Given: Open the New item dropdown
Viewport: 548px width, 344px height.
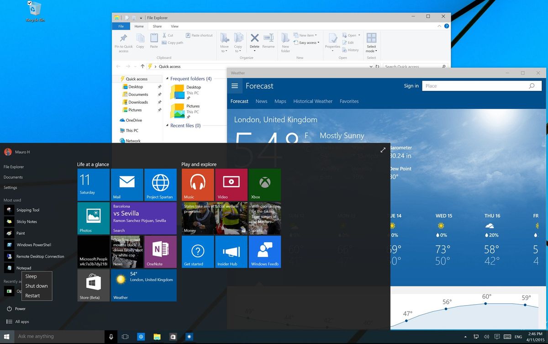Looking at the screenshot, I should coord(305,35).
